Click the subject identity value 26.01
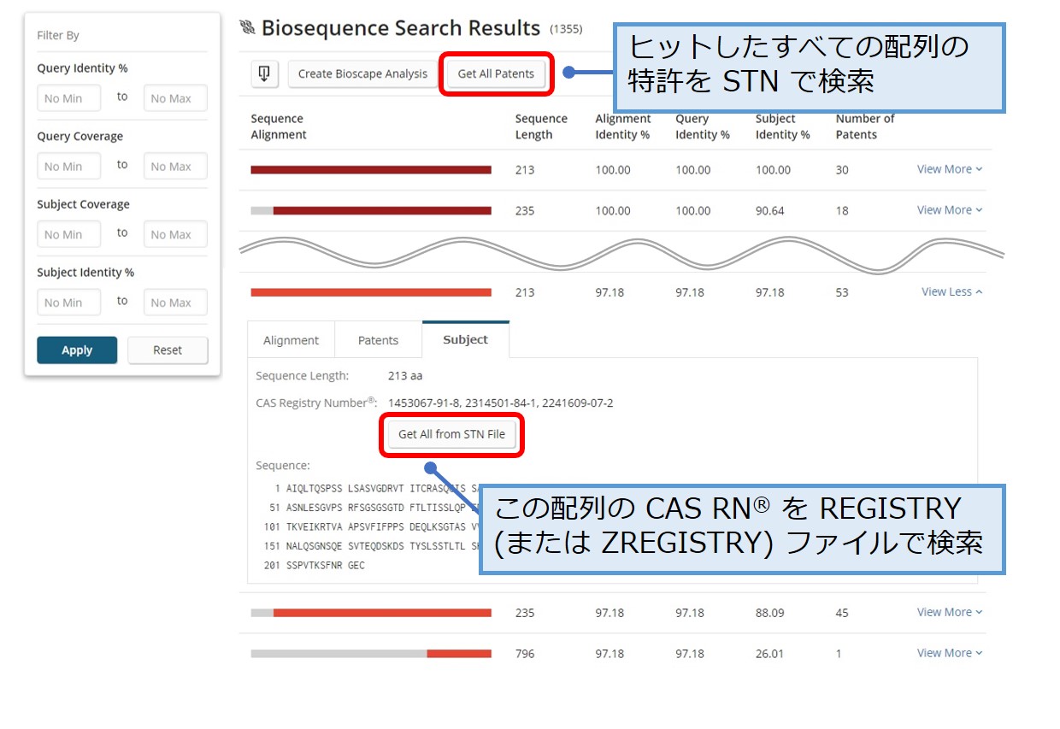The image size is (1060, 729). (770, 654)
